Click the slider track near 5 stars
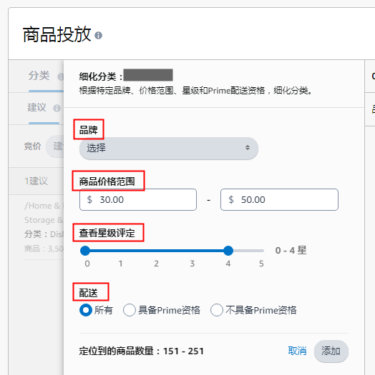Viewport: 375px width, 375px height. point(261,251)
